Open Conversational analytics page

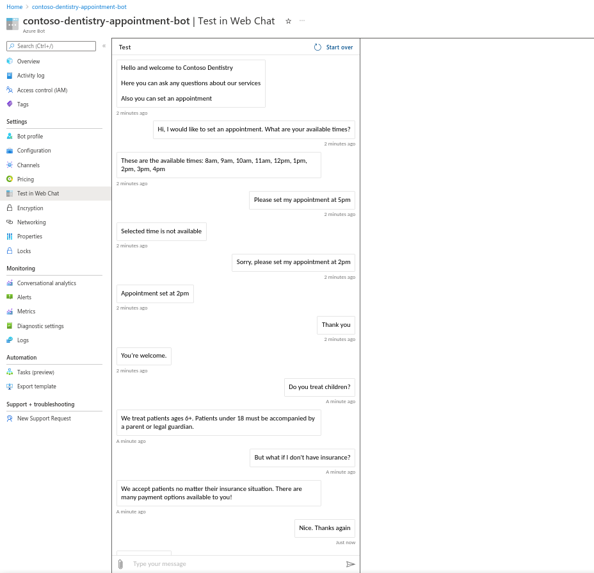47,283
